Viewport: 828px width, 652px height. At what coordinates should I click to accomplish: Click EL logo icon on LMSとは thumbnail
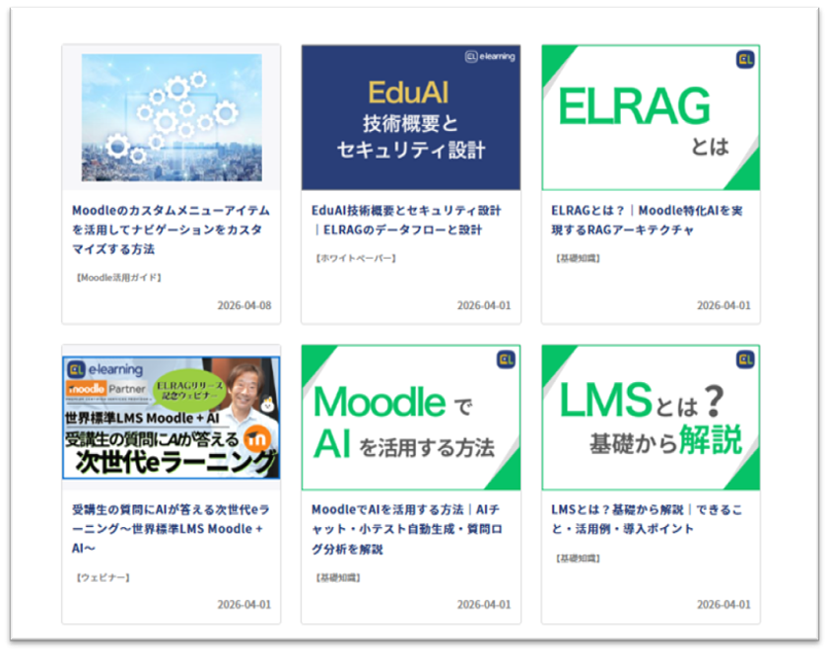click(745, 359)
